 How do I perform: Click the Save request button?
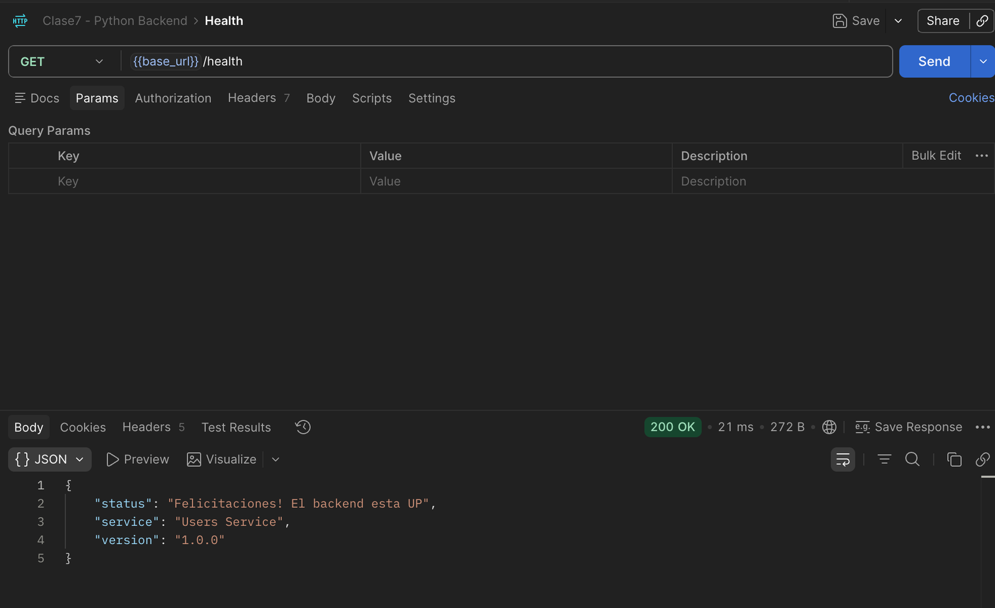point(856,21)
